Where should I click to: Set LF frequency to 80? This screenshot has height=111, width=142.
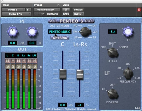tap(119, 68)
